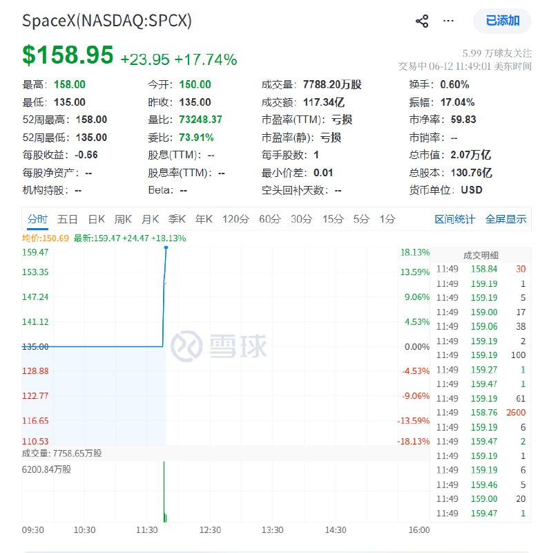Click the trade row 159.46 with volume 5

(481, 485)
